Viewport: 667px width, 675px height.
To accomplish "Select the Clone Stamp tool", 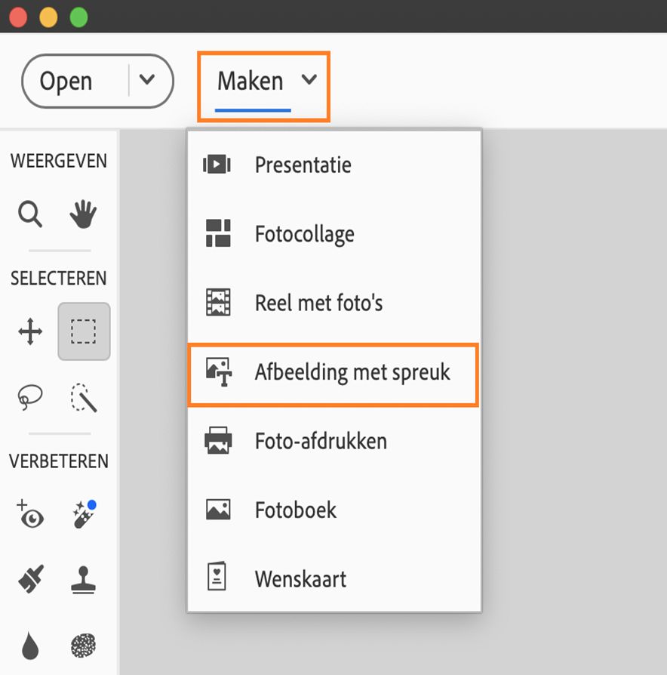I will tap(84, 580).
